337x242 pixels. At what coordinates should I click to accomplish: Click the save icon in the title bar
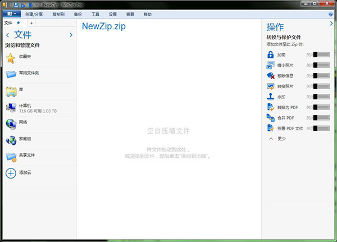(16, 4)
